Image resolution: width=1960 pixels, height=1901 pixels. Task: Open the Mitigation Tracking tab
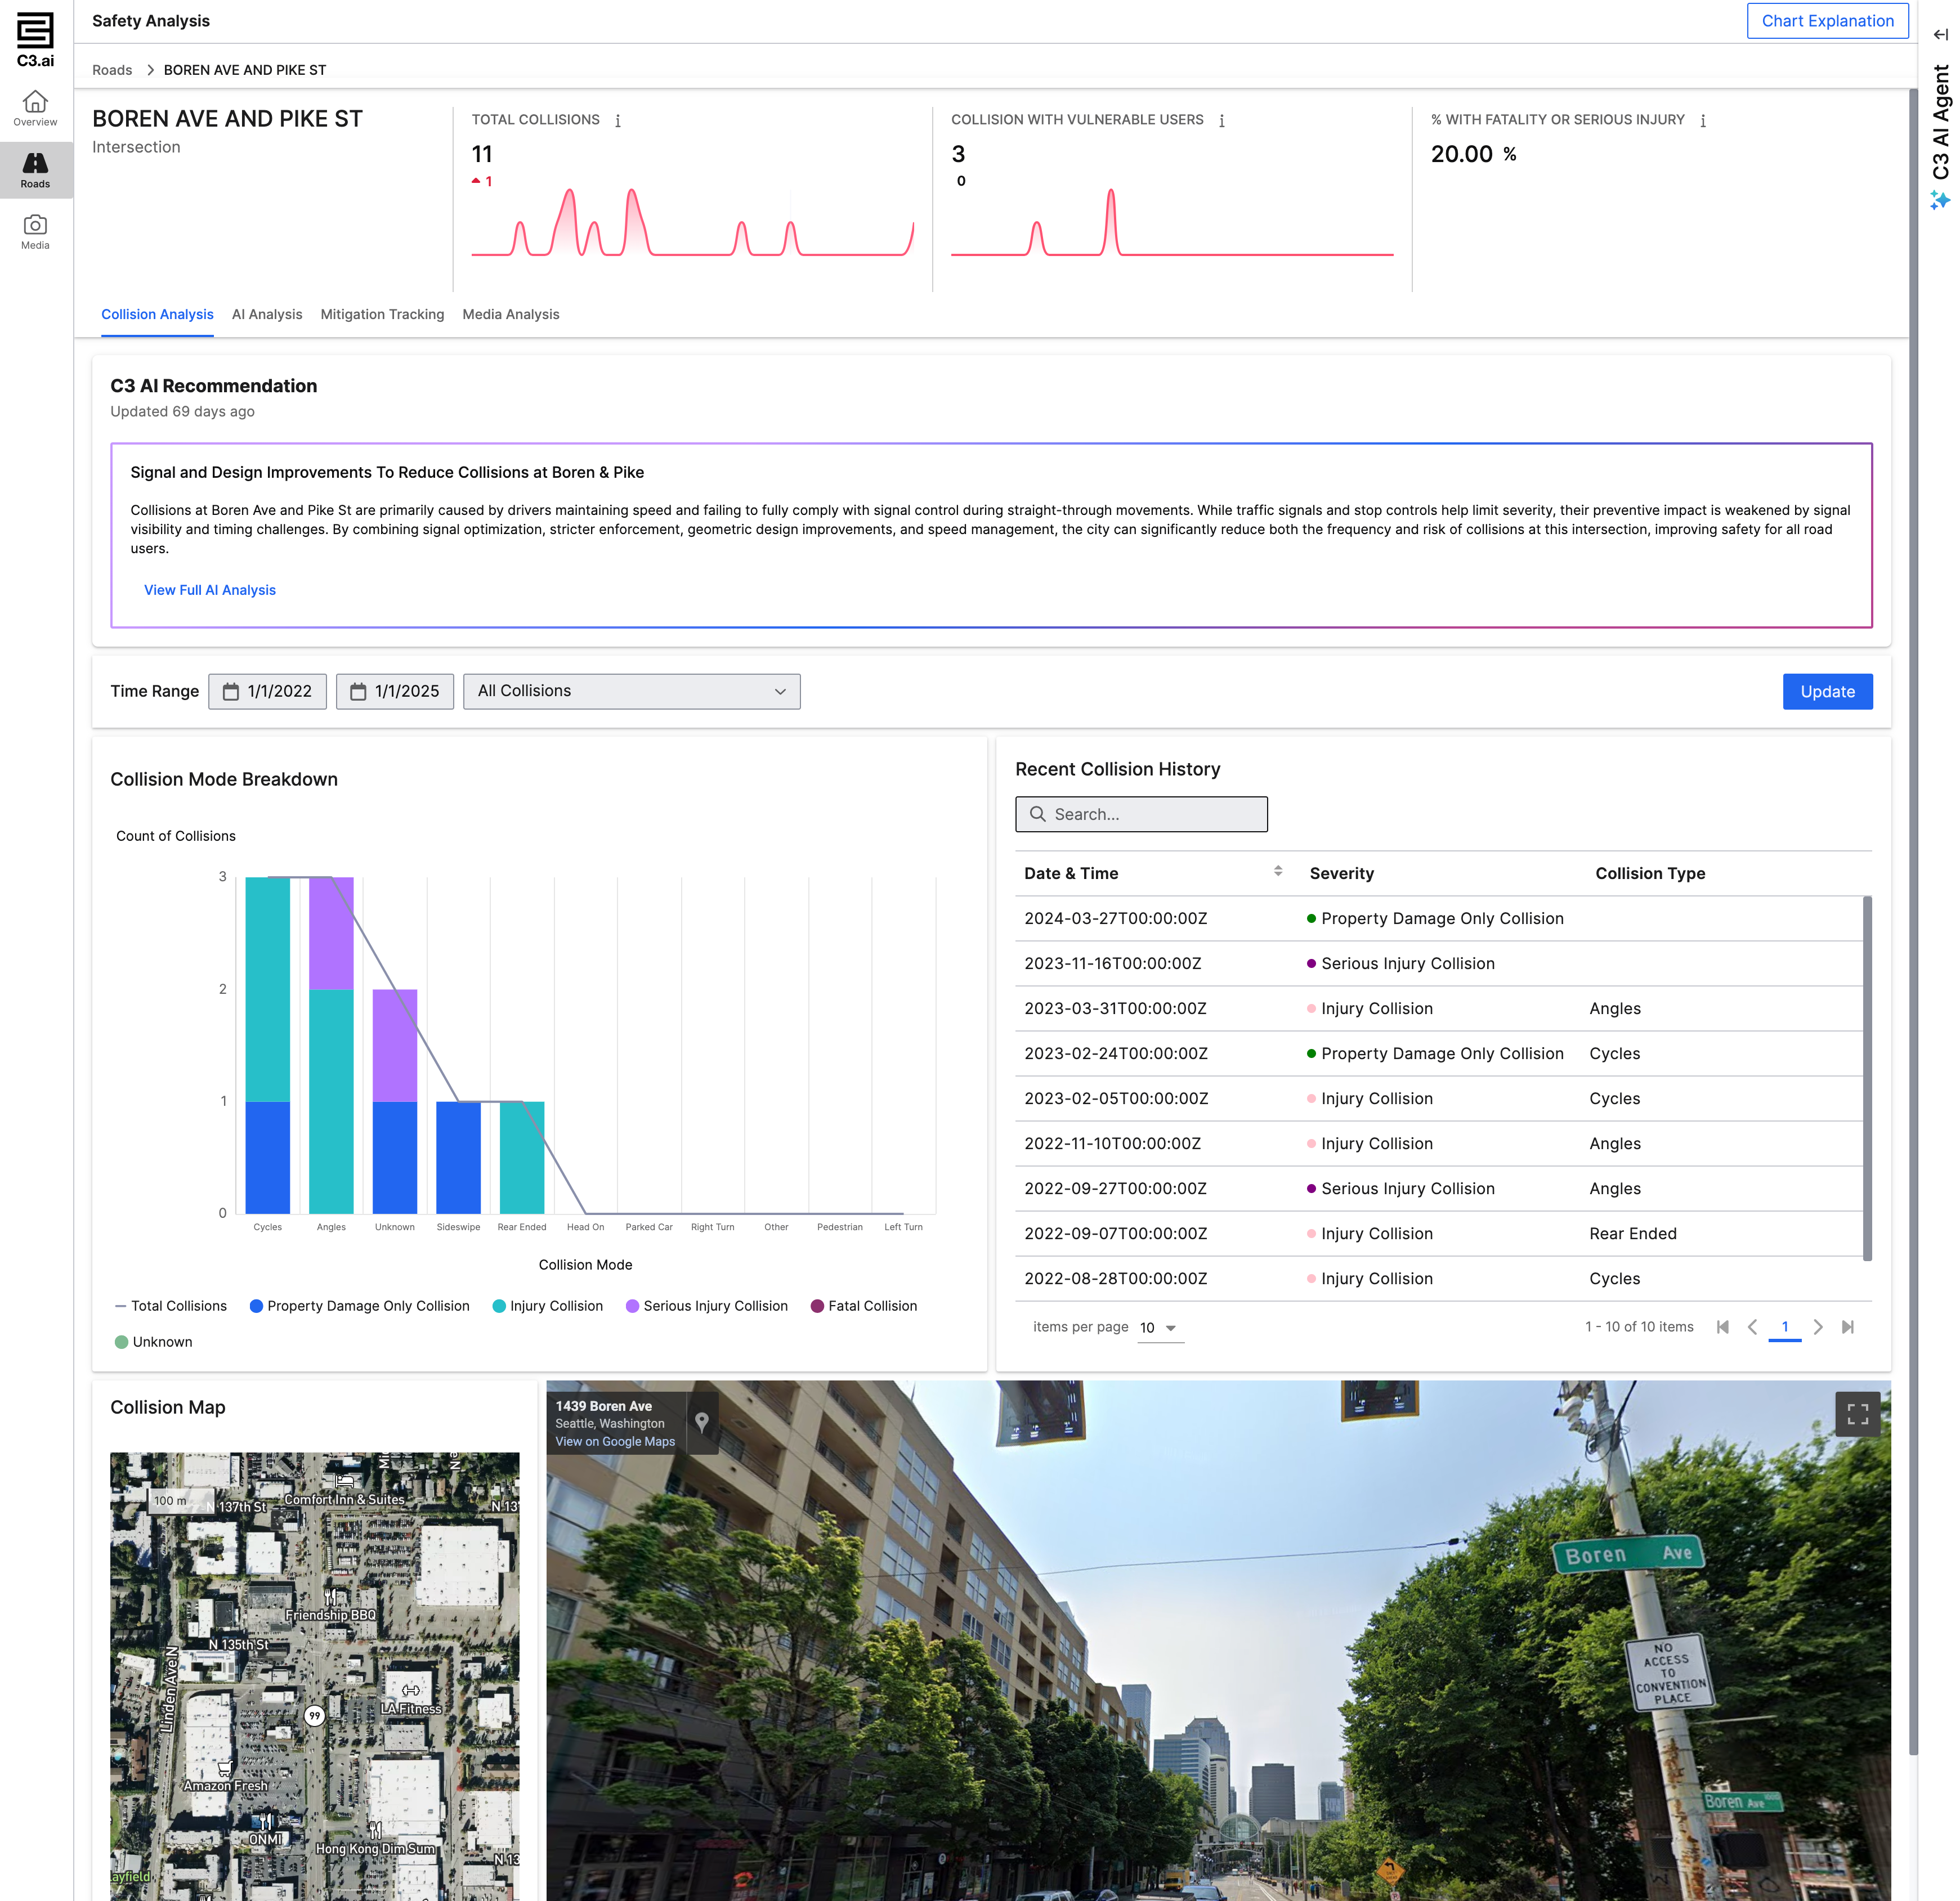tap(382, 314)
